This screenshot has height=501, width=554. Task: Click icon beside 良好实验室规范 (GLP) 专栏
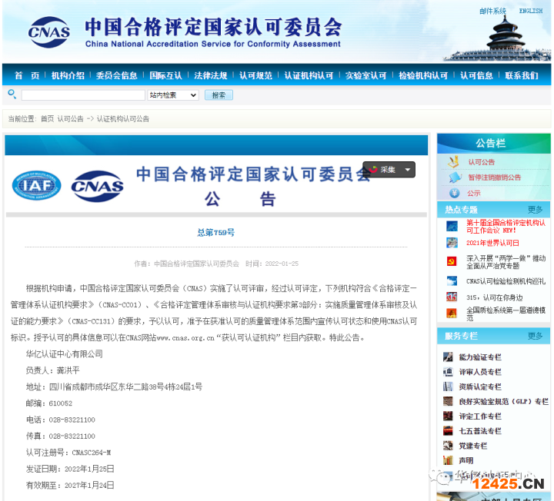pyautogui.click(x=448, y=402)
